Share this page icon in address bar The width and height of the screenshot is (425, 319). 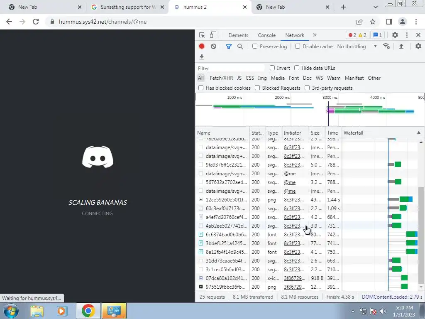tap(359, 22)
